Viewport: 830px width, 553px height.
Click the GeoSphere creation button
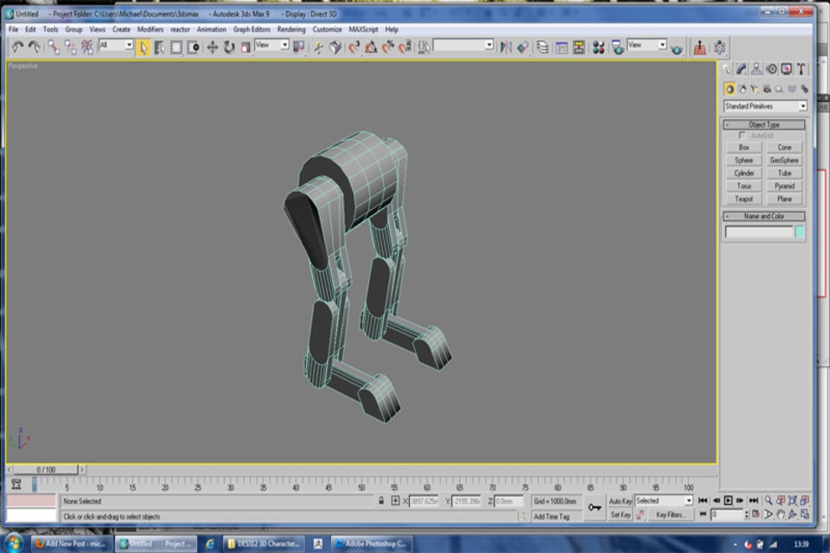pos(784,160)
